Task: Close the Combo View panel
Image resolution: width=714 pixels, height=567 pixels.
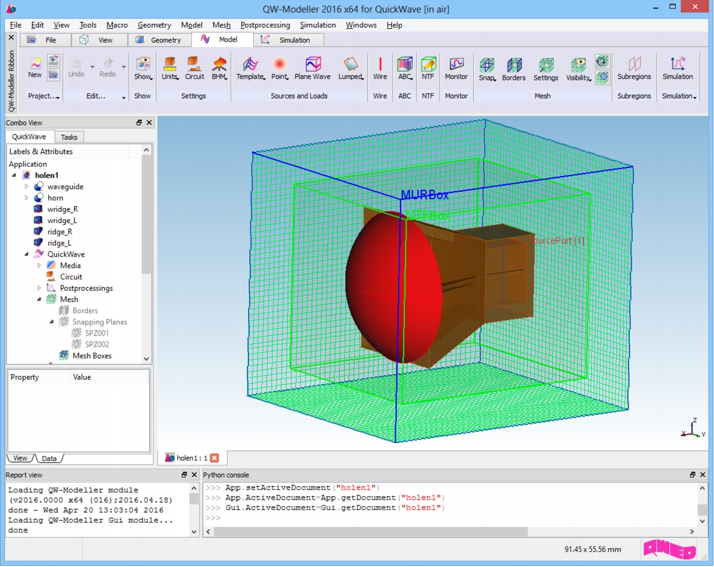Action: (149, 123)
